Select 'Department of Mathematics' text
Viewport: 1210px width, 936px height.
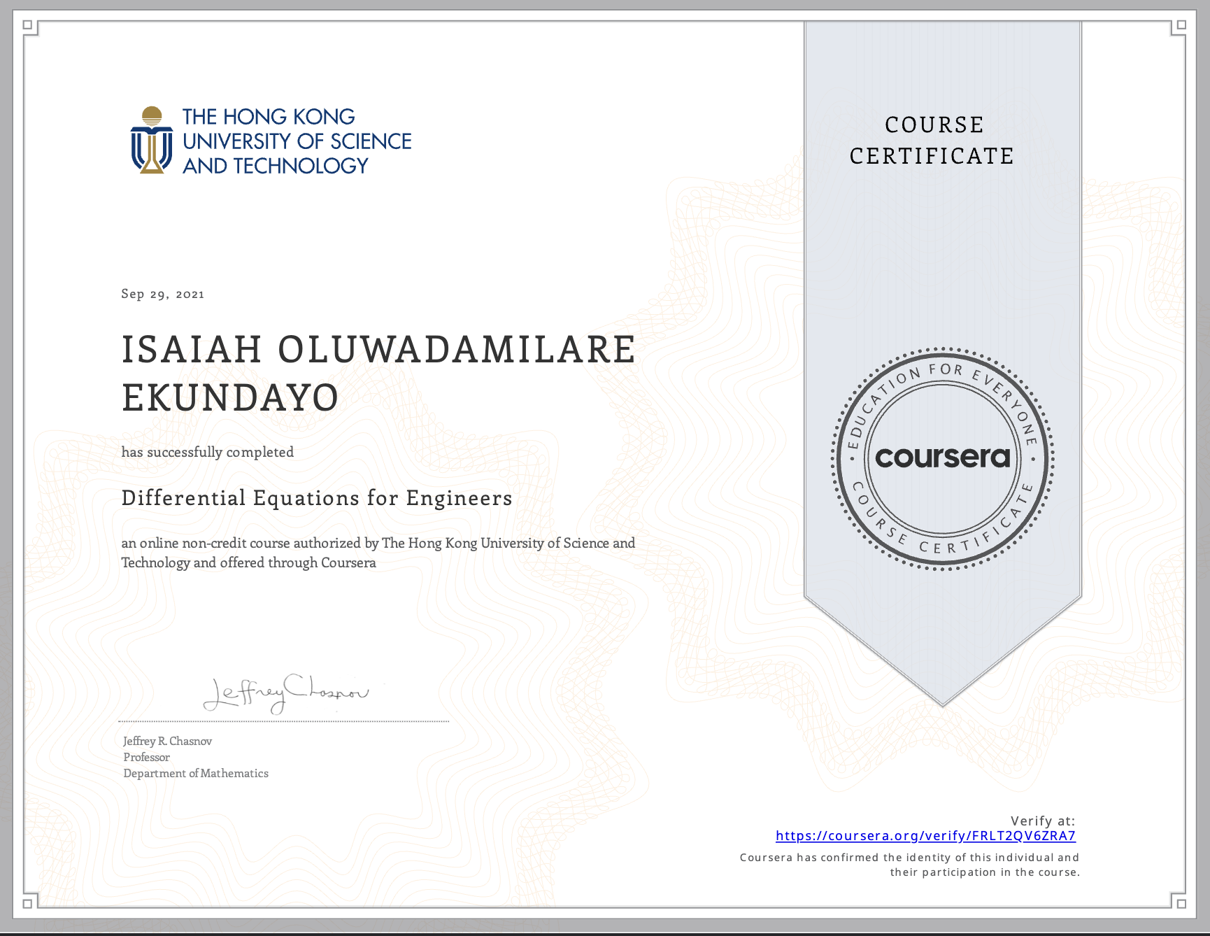coord(196,773)
